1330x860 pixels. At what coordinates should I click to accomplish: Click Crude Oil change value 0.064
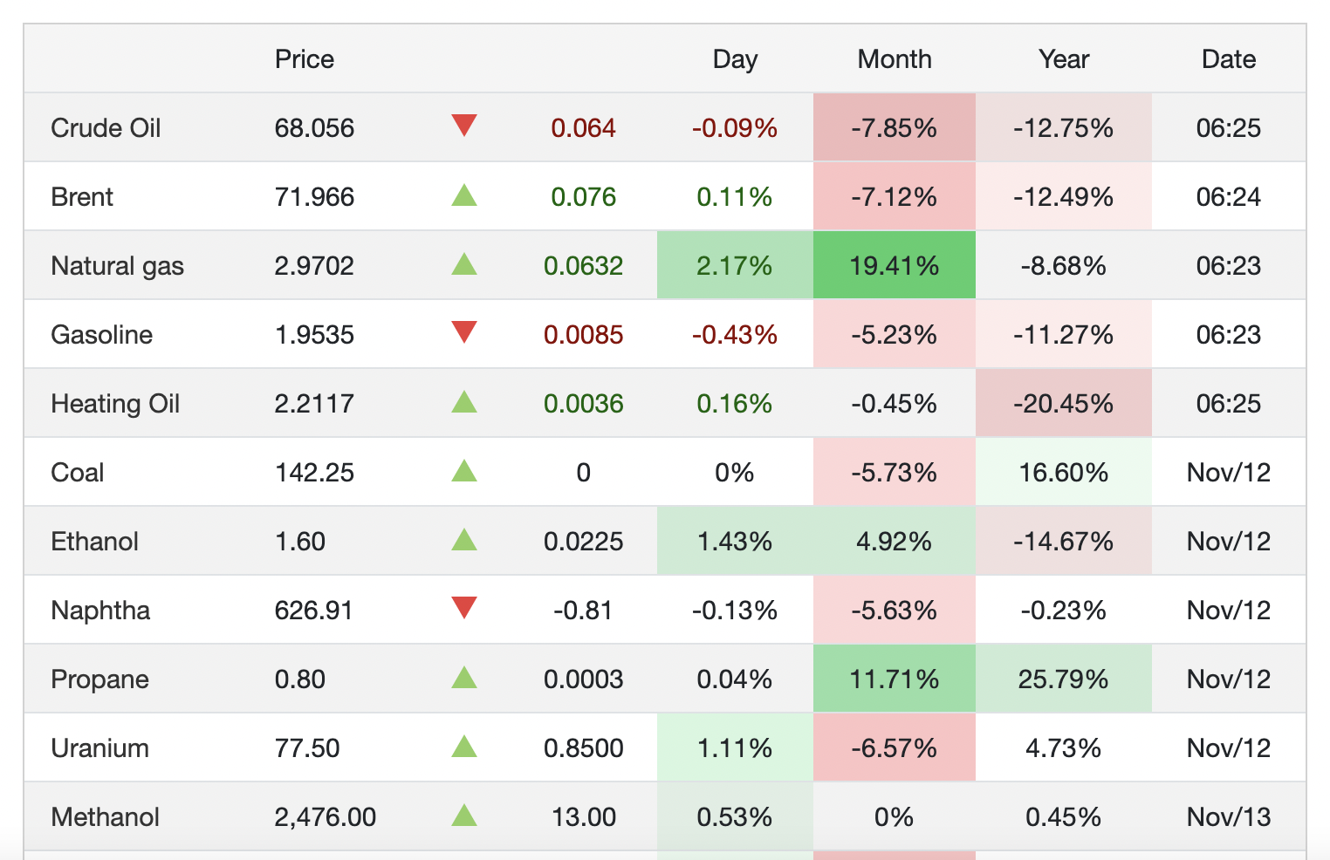click(x=584, y=128)
